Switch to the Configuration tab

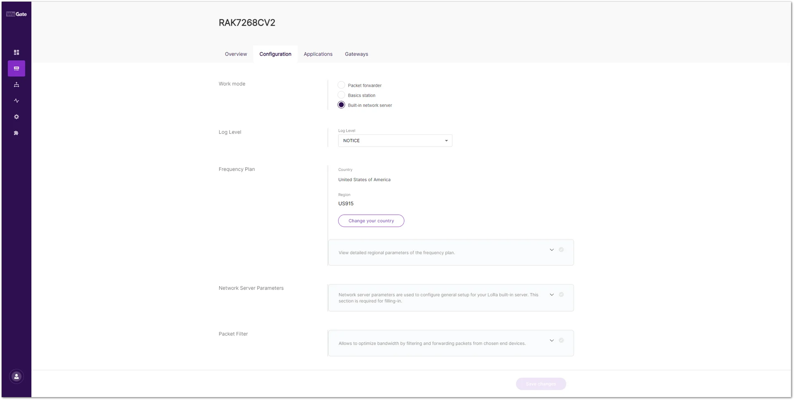point(275,54)
